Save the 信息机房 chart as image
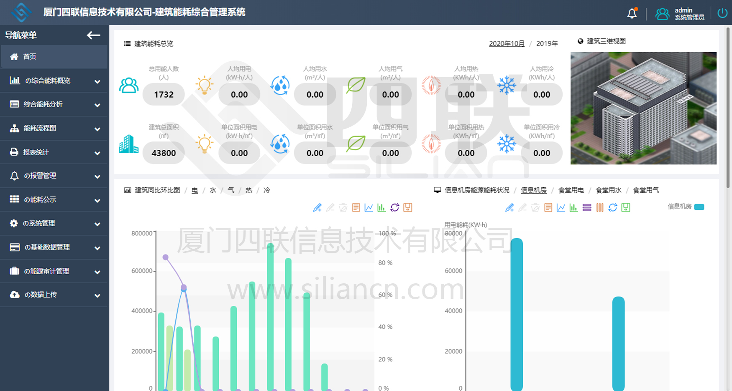732x391 pixels. click(x=626, y=207)
